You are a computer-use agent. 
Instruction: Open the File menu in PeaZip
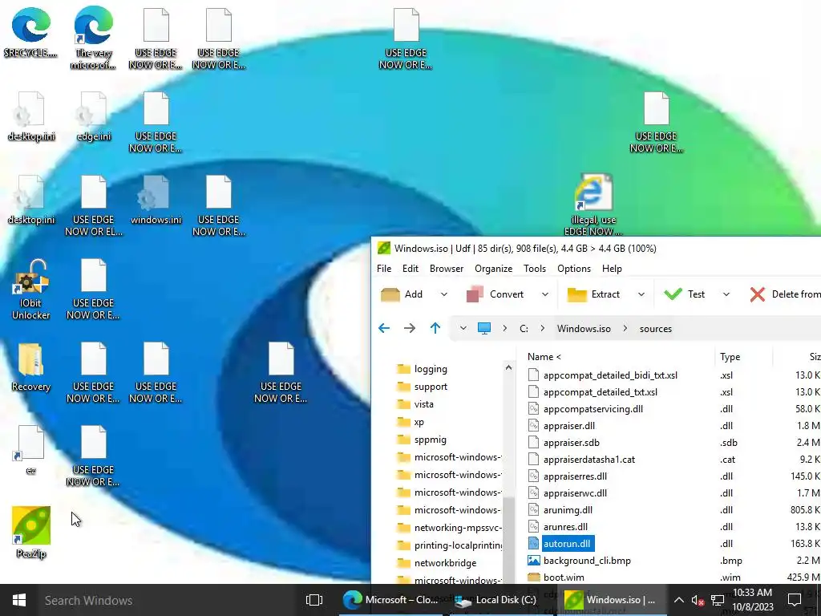pos(384,269)
